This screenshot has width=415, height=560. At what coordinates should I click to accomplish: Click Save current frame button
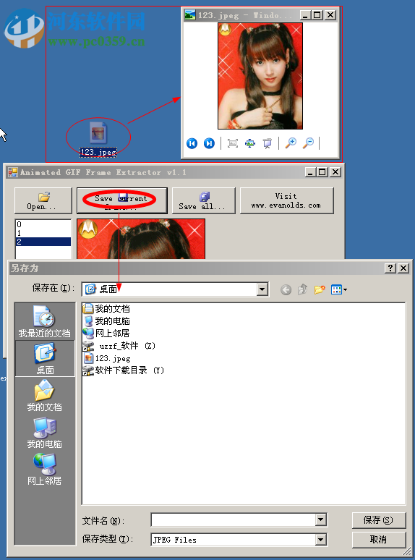(x=122, y=200)
